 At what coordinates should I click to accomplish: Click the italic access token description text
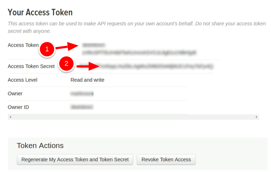tap(137, 27)
